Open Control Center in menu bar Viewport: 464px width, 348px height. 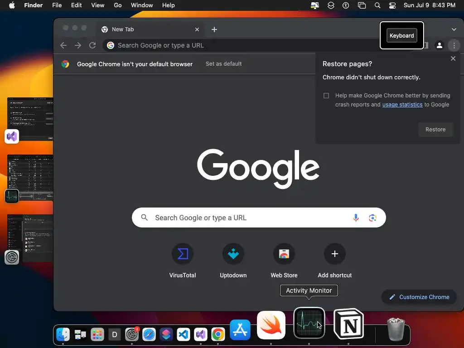(x=392, y=5)
